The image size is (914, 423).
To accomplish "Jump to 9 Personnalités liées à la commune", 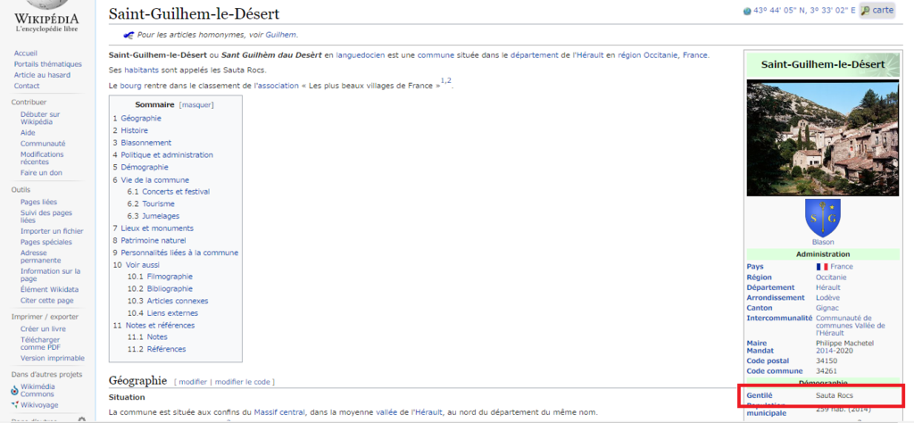I will pyautogui.click(x=176, y=253).
